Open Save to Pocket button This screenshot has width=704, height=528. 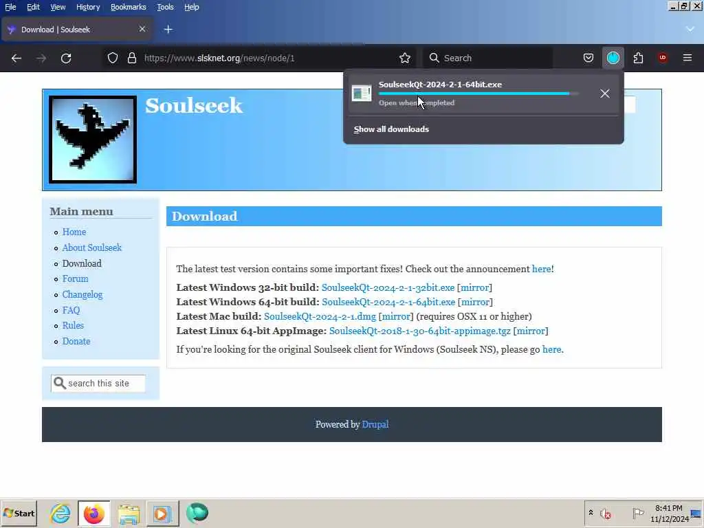[588, 58]
